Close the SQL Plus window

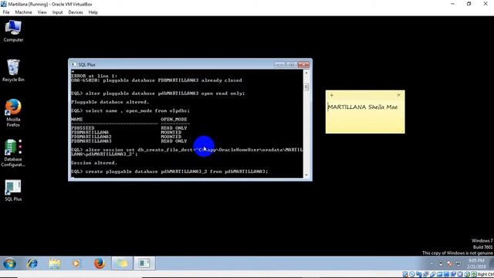pyautogui.click(x=303, y=65)
